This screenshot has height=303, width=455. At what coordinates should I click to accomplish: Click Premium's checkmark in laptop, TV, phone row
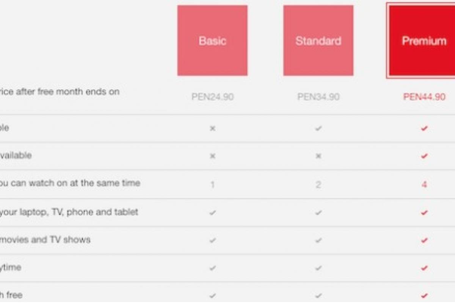pos(424,212)
